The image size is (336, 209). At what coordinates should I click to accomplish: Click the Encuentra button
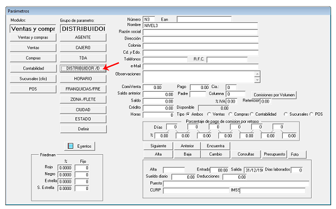[215, 146]
